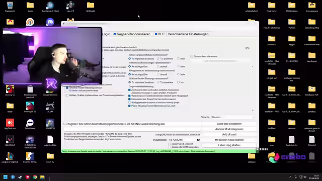
Task: Launch Valorant desktop shortcut
Action: tap(10, 141)
